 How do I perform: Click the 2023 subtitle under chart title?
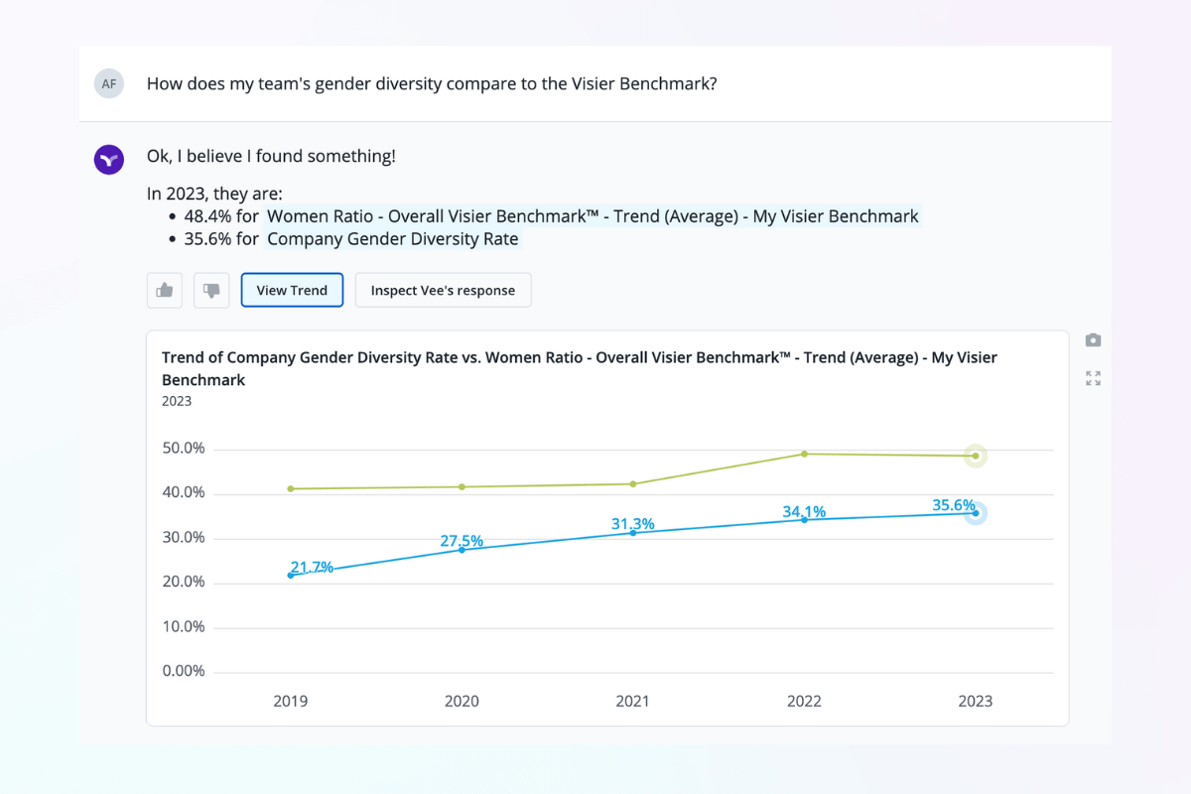tap(177, 401)
